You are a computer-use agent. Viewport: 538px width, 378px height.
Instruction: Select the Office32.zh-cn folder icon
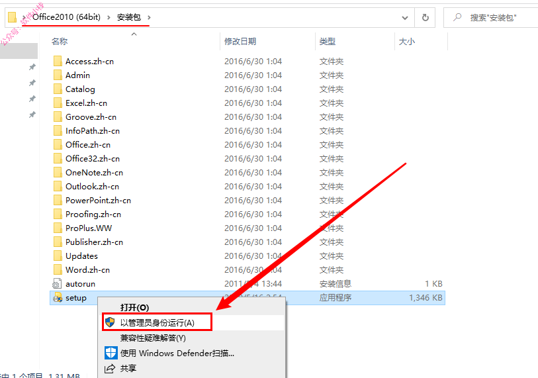pos(58,159)
